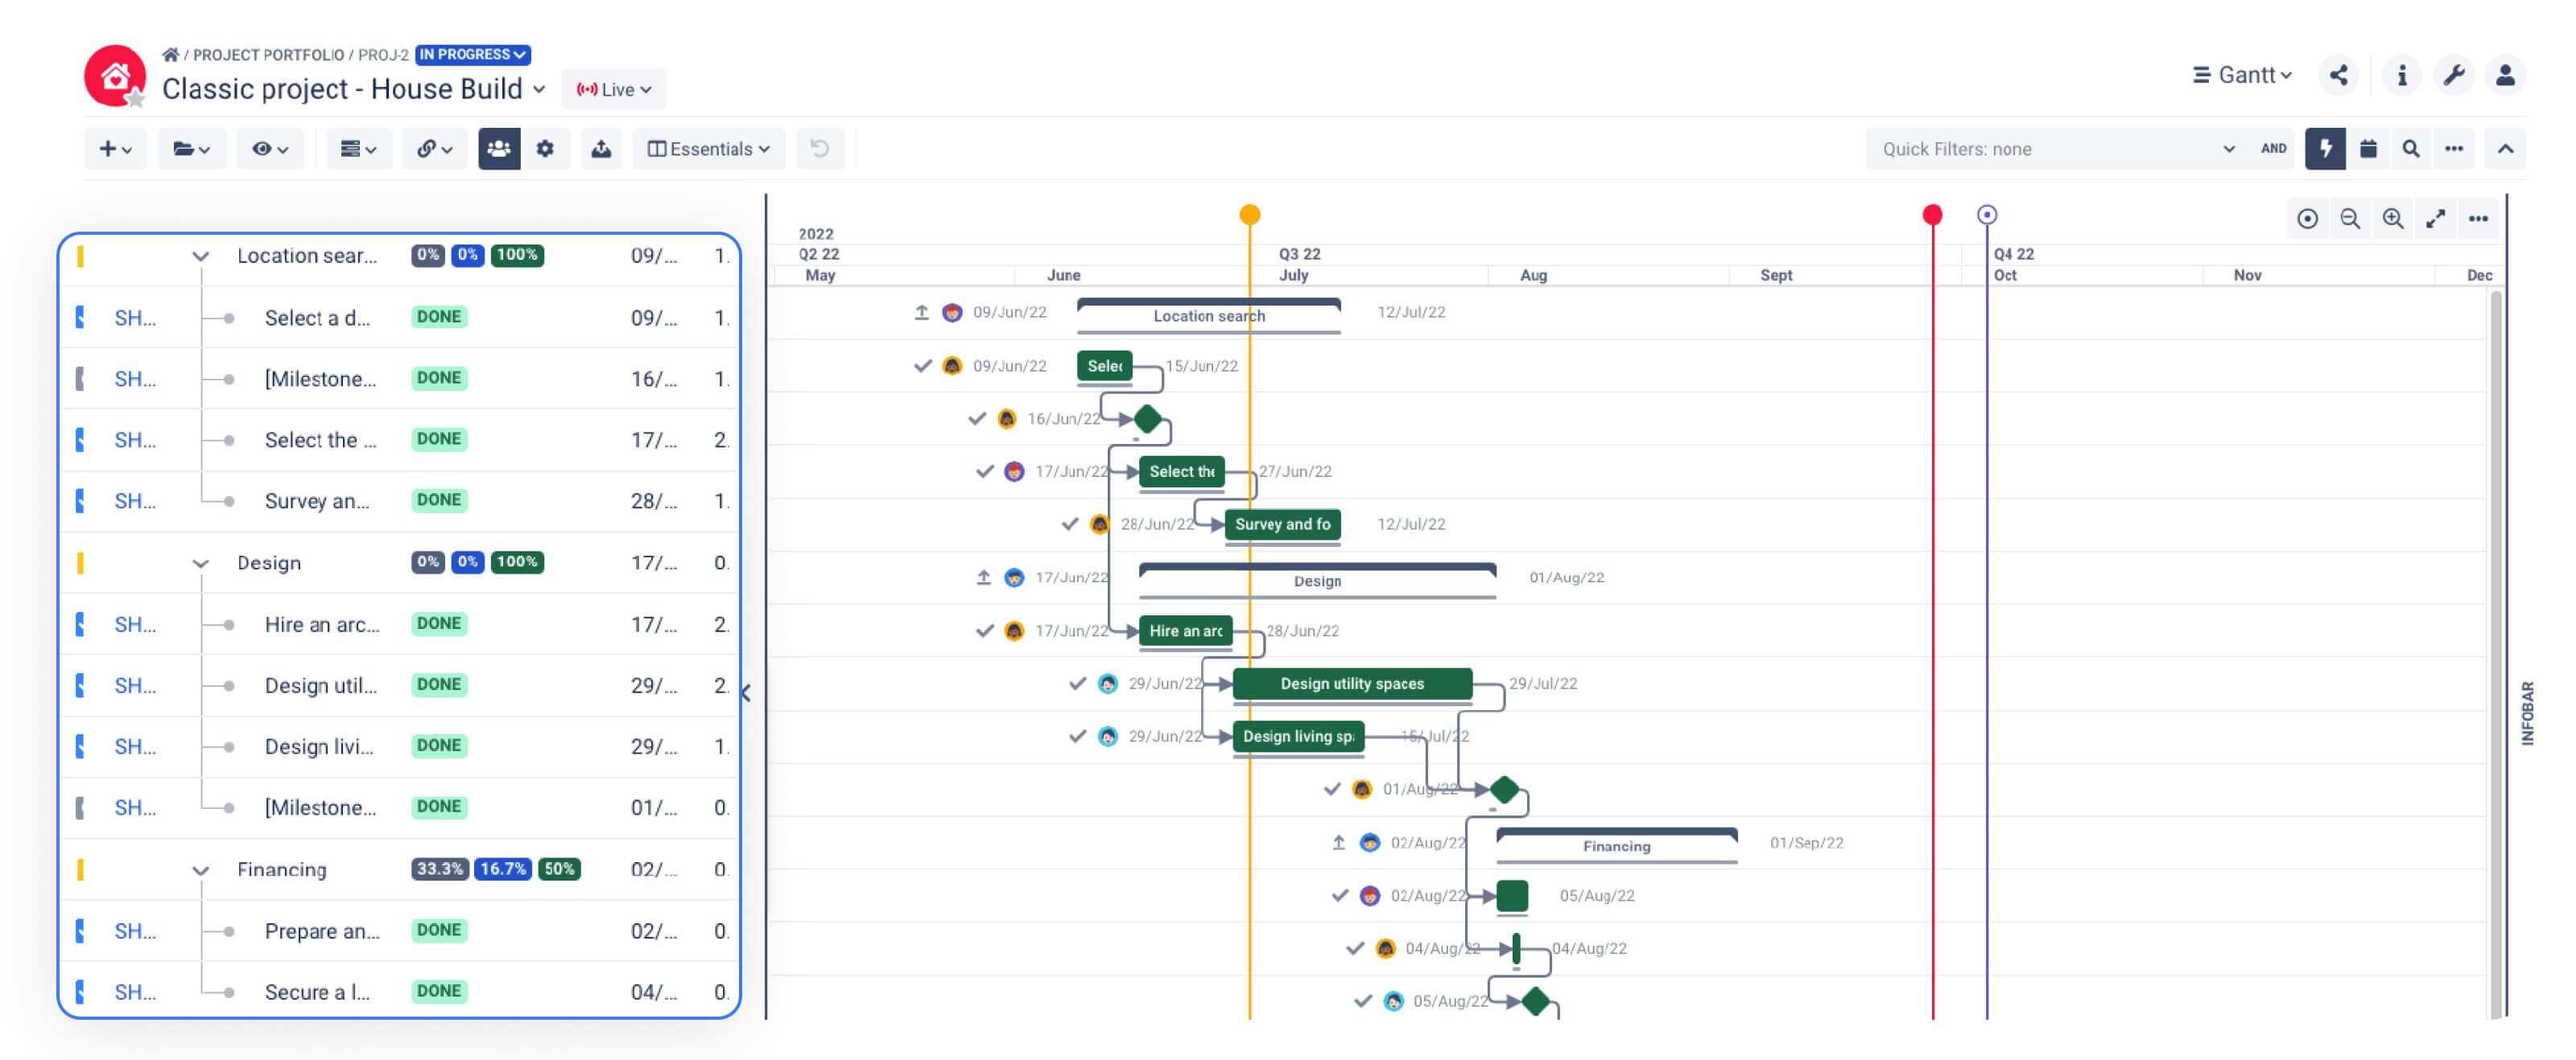Open the wrench configuration icon
The image size is (2576, 1060).
point(2453,75)
